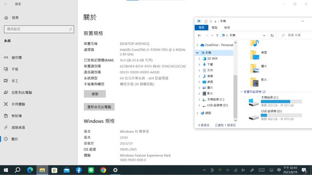312x175 pixels.
Task: Launch Microsoft Edge from taskbar
Action: click(30, 170)
